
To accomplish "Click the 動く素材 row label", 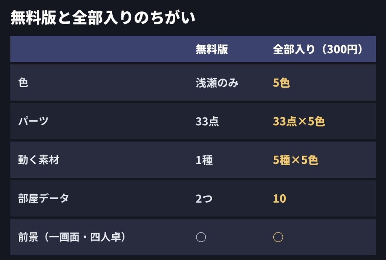I will pyautogui.click(x=39, y=160).
